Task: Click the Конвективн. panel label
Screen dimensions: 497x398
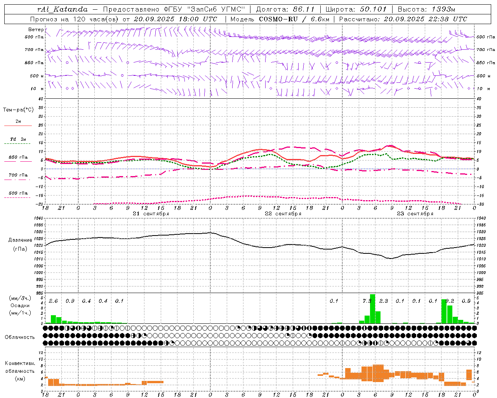Action: pos(20,363)
